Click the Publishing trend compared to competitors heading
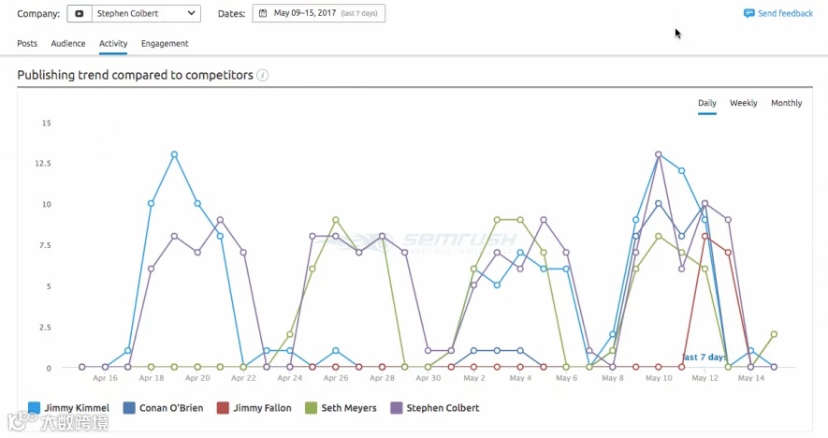 click(135, 75)
